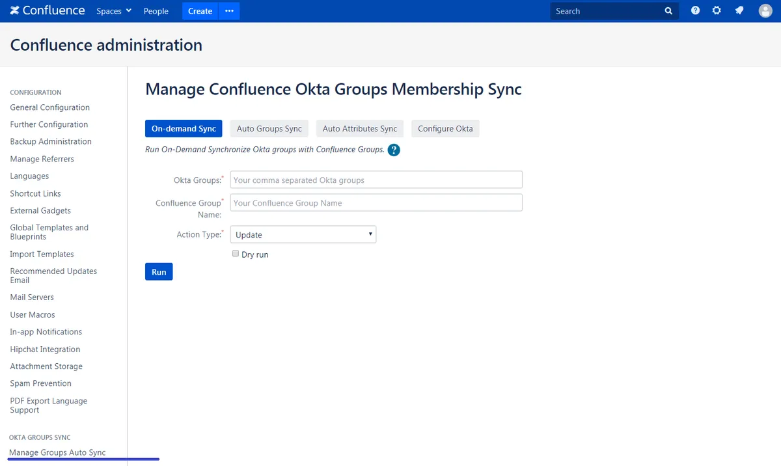Open the help question mark icon in header
The height and width of the screenshot is (466, 781).
coord(696,10)
